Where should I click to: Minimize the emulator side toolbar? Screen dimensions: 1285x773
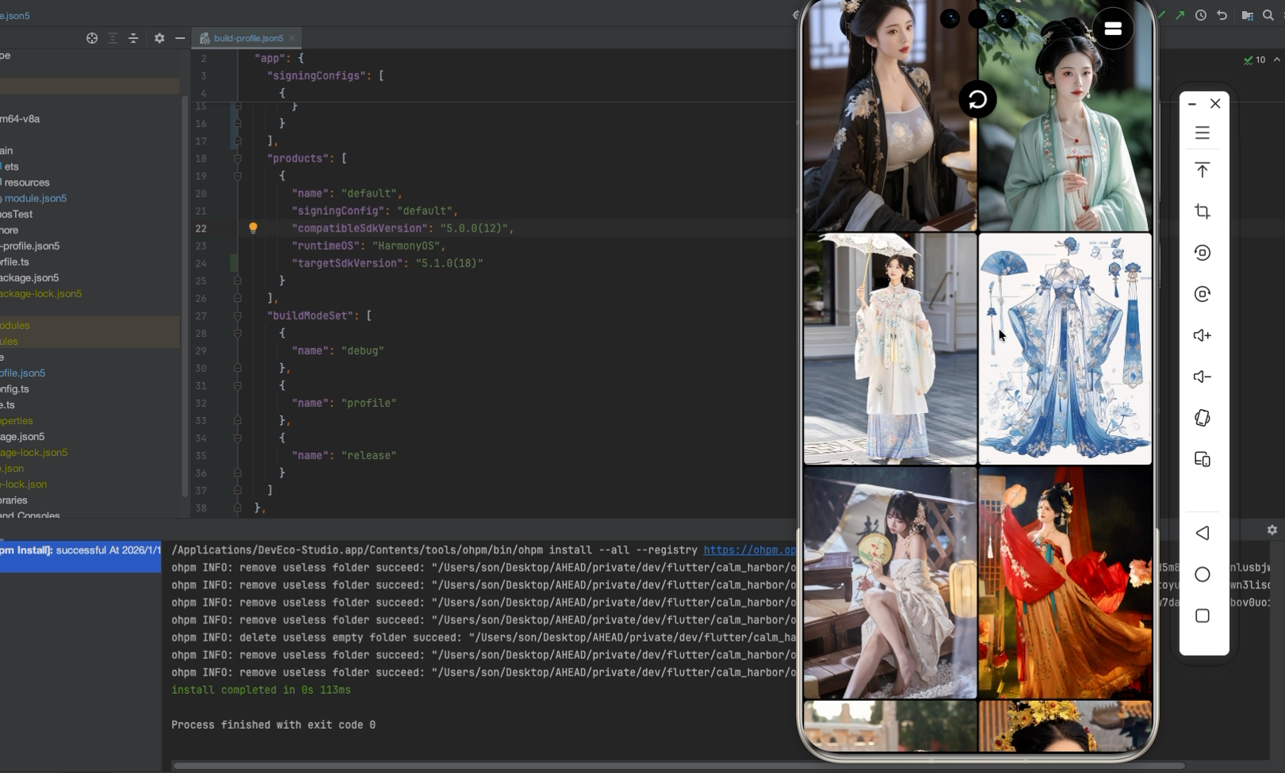1192,104
